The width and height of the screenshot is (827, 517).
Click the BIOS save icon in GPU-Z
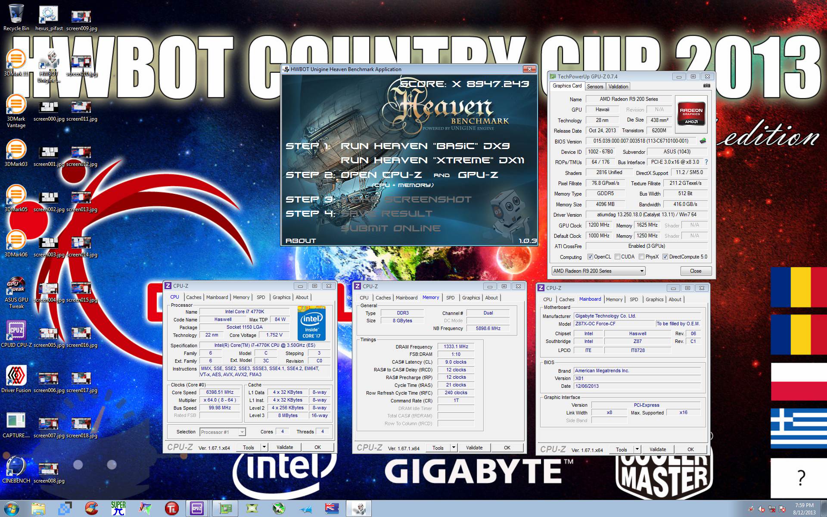click(x=703, y=141)
